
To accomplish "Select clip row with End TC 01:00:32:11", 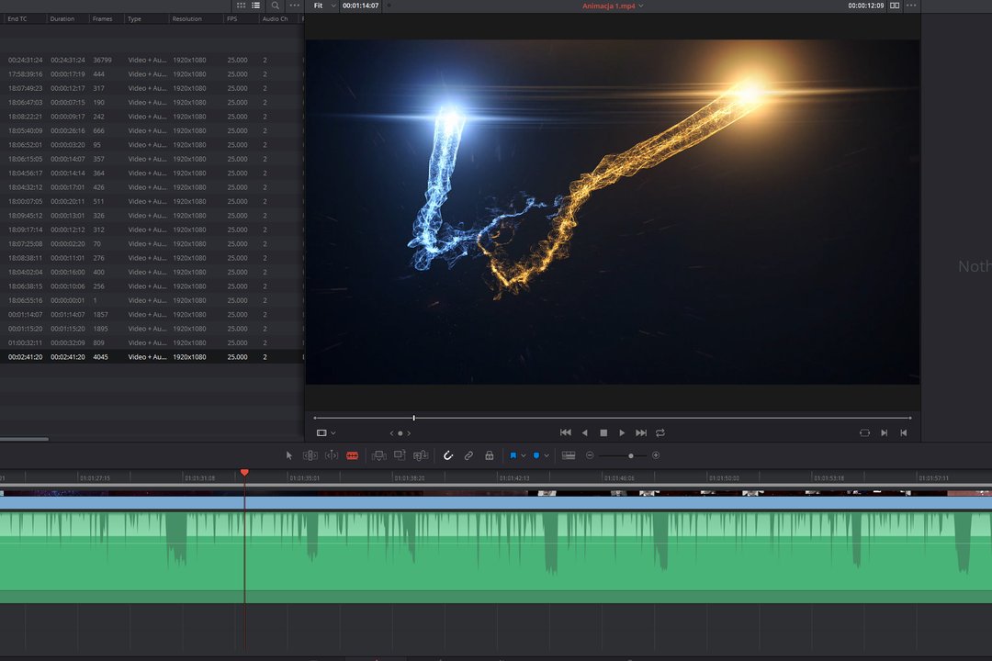I will click(x=152, y=342).
